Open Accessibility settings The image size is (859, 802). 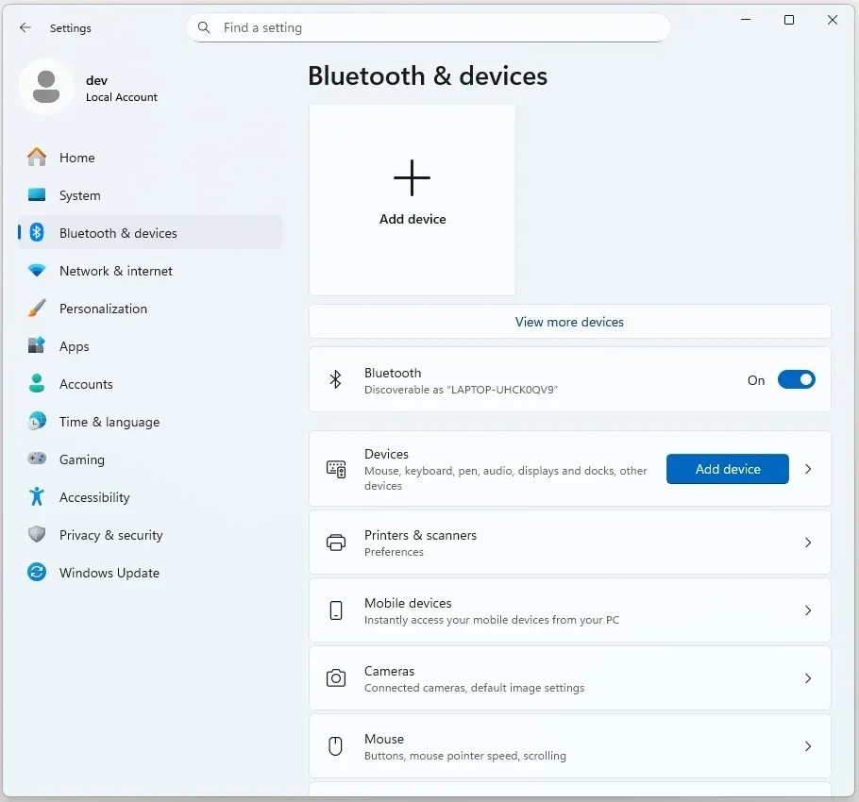pos(150,497)
